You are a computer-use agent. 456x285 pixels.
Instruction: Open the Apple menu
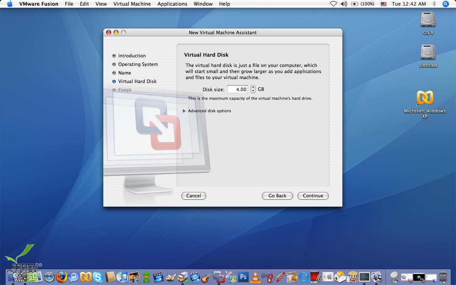10,4
